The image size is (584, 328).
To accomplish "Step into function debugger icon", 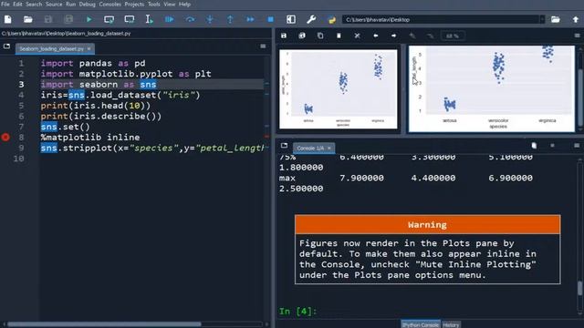I will tap(210, 19).
